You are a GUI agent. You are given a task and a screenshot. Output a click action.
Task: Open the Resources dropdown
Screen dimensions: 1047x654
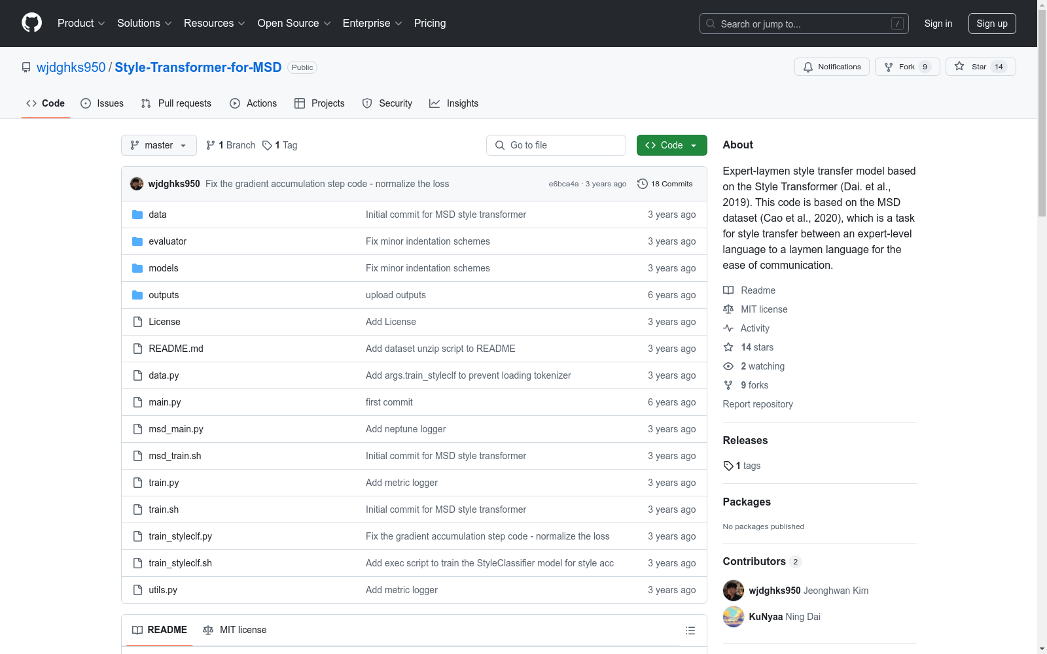pos(215,23)
